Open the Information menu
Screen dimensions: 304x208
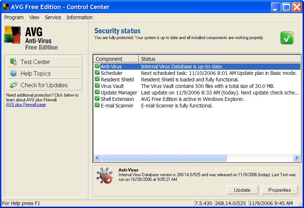pos(79,17)
